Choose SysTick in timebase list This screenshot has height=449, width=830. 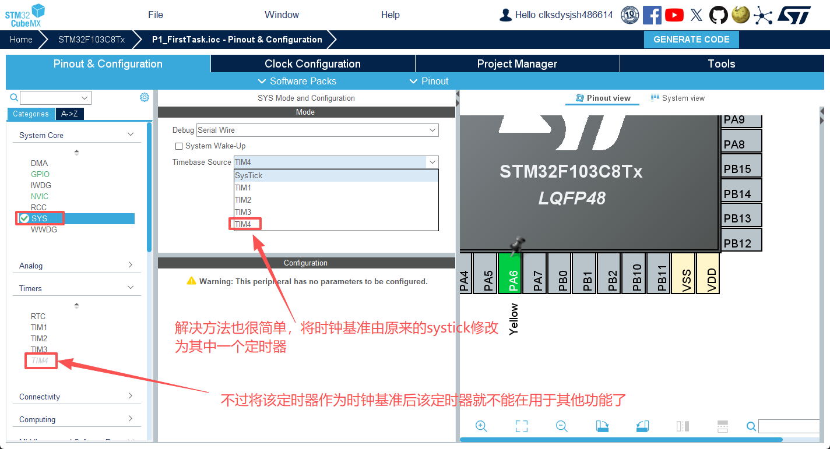[x=336, y=175]
